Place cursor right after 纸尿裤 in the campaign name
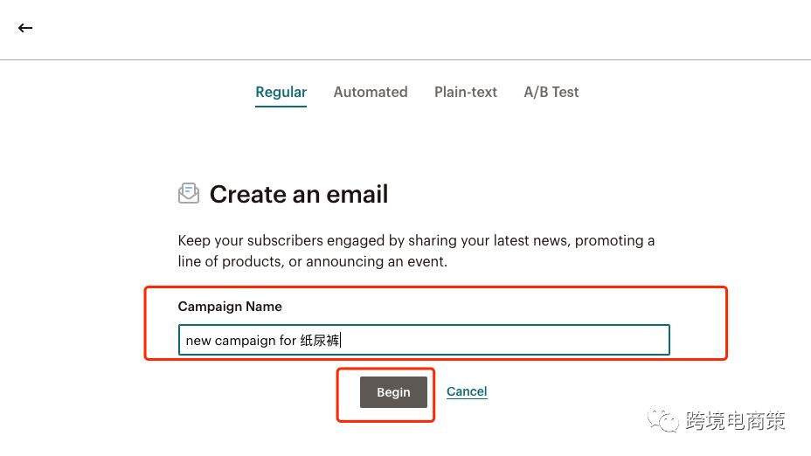The width and height of the screenshot is (811, 456). click(340, 340)
